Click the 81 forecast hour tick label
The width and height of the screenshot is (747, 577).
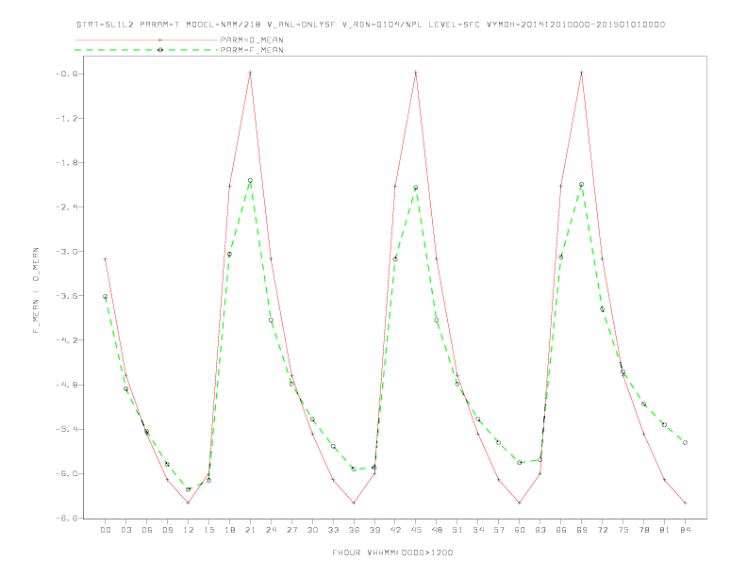(665, 530)
